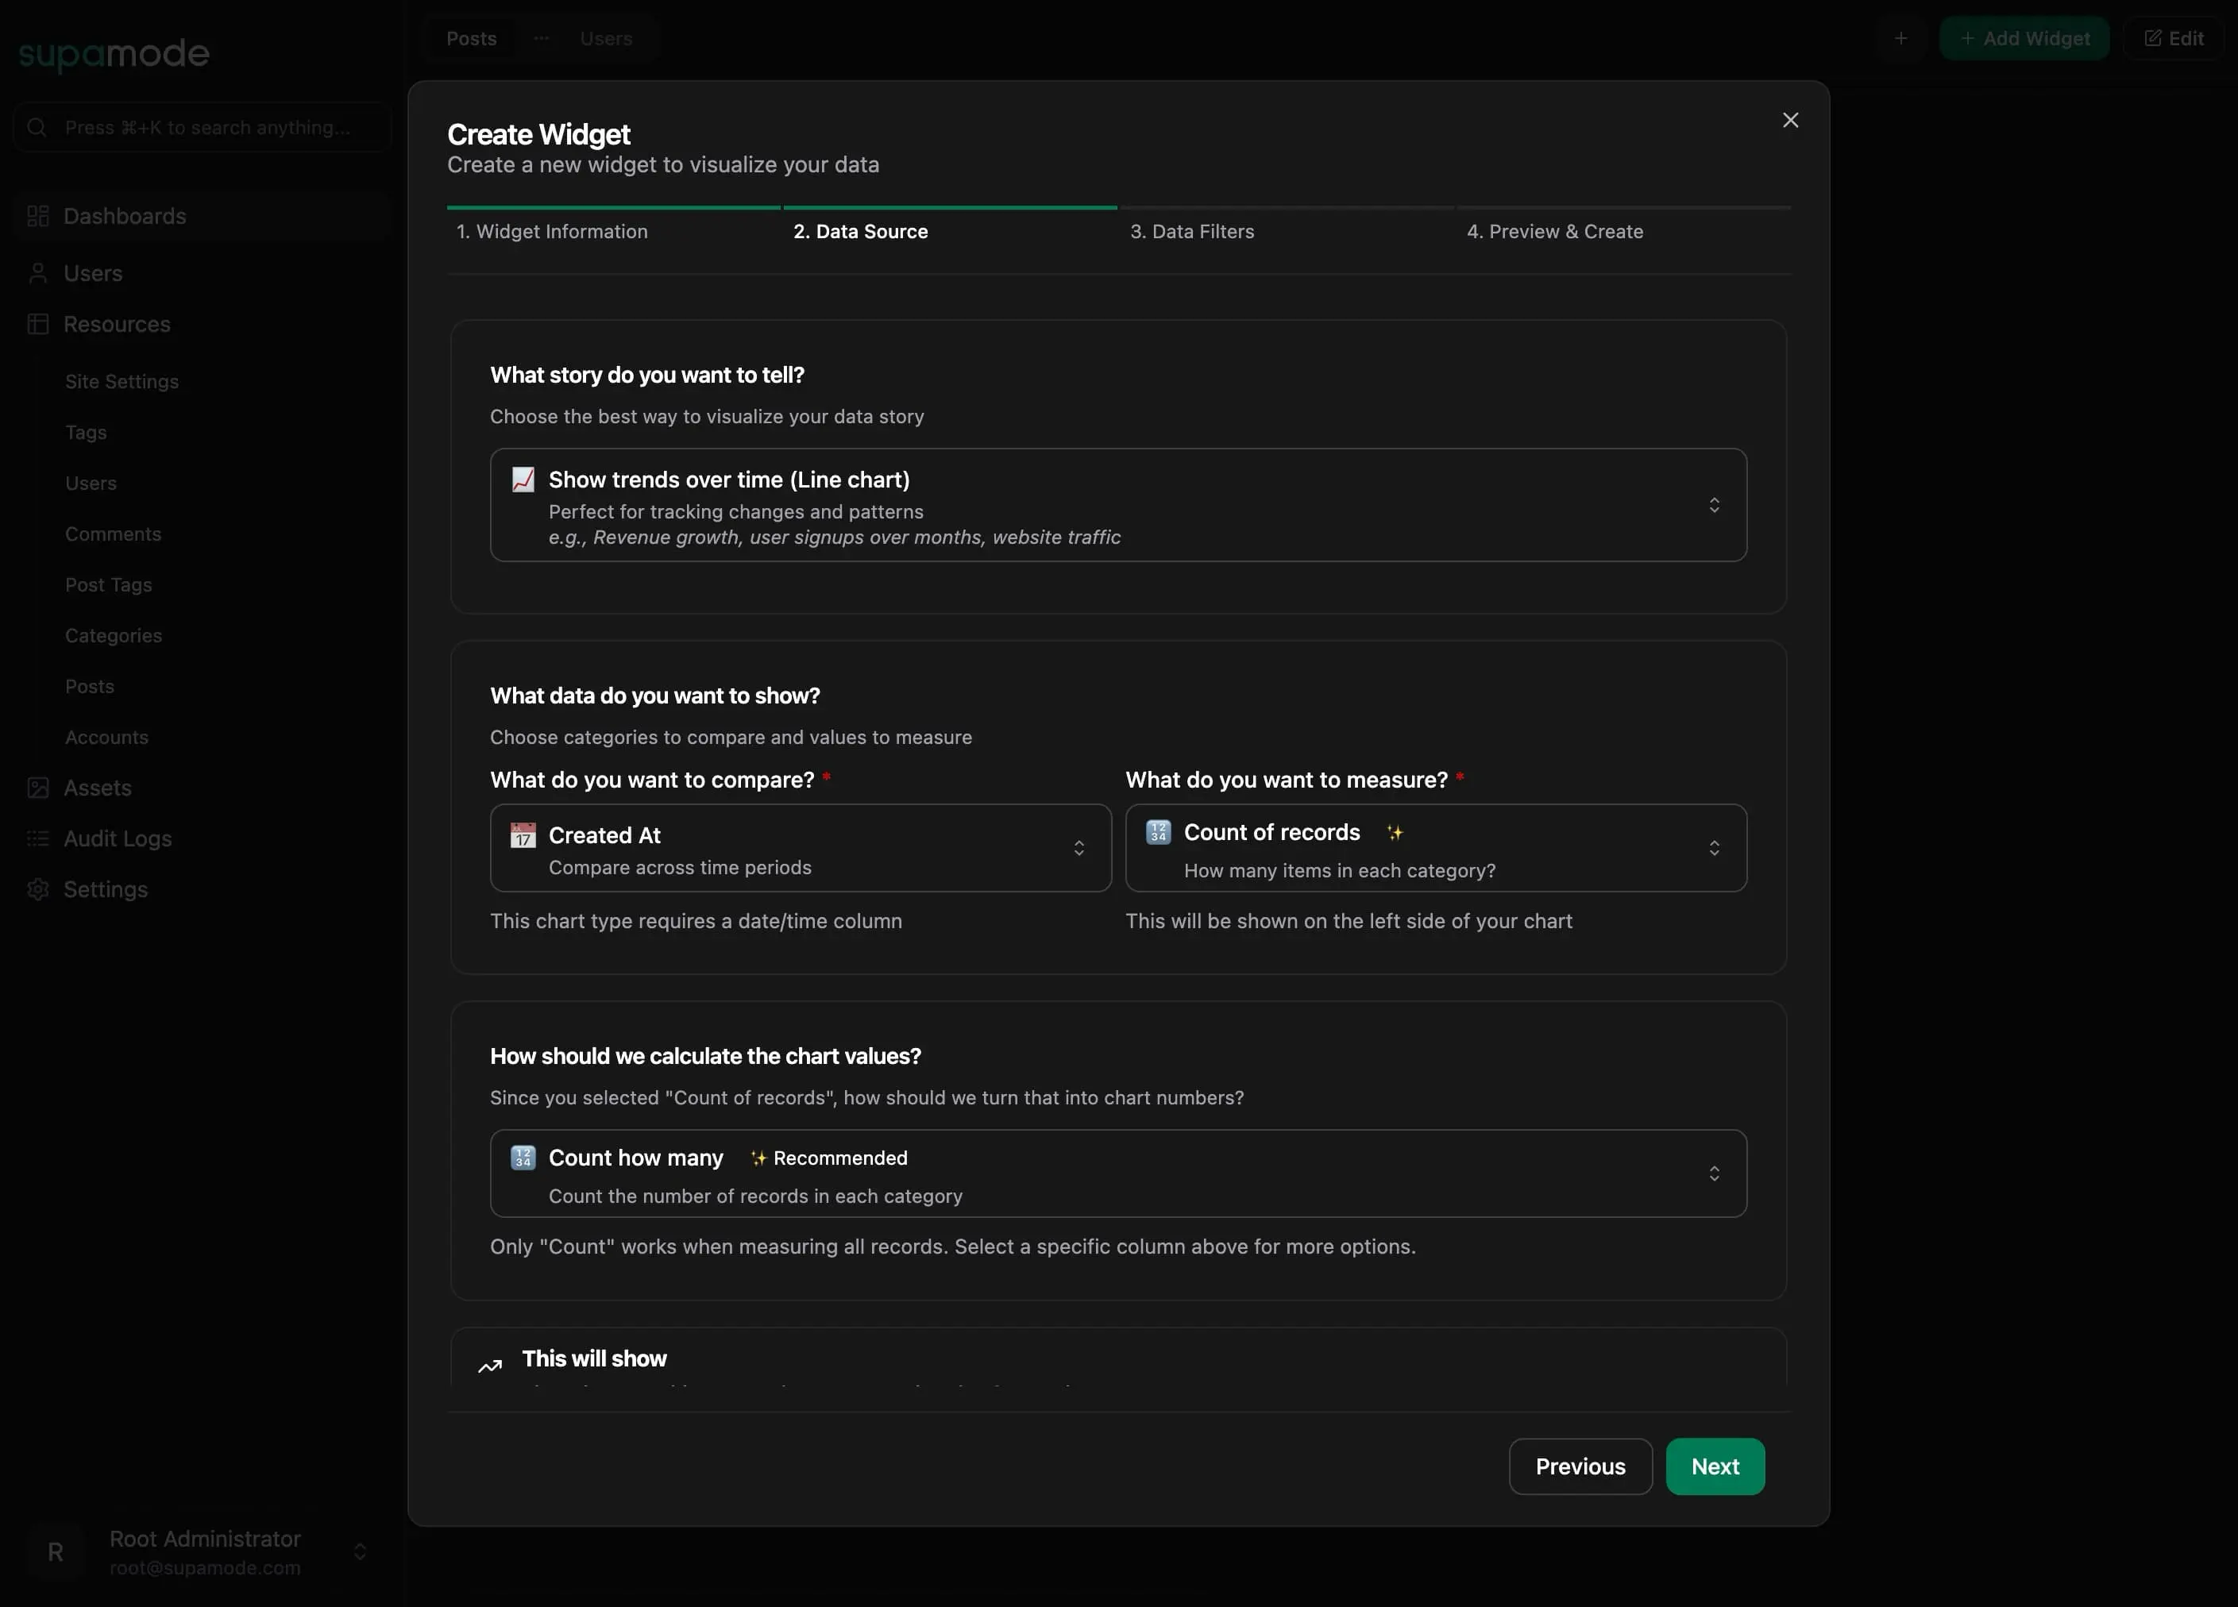Viewport: 2238px width, 1607px height.
Task: Switch to the Posts tab
Action: (x=471, y=37)
